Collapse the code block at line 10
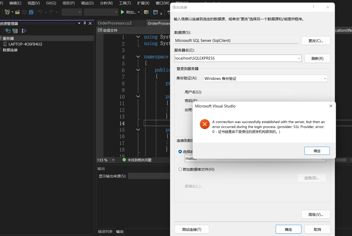The height and width of the screenshot is (236, 352). pyautogui.click(x=138, y=96)
